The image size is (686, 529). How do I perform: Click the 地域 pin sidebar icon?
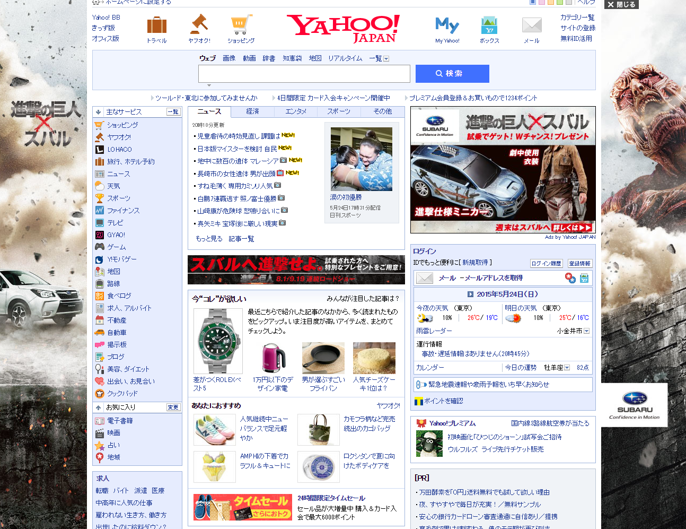pos(99,457)
